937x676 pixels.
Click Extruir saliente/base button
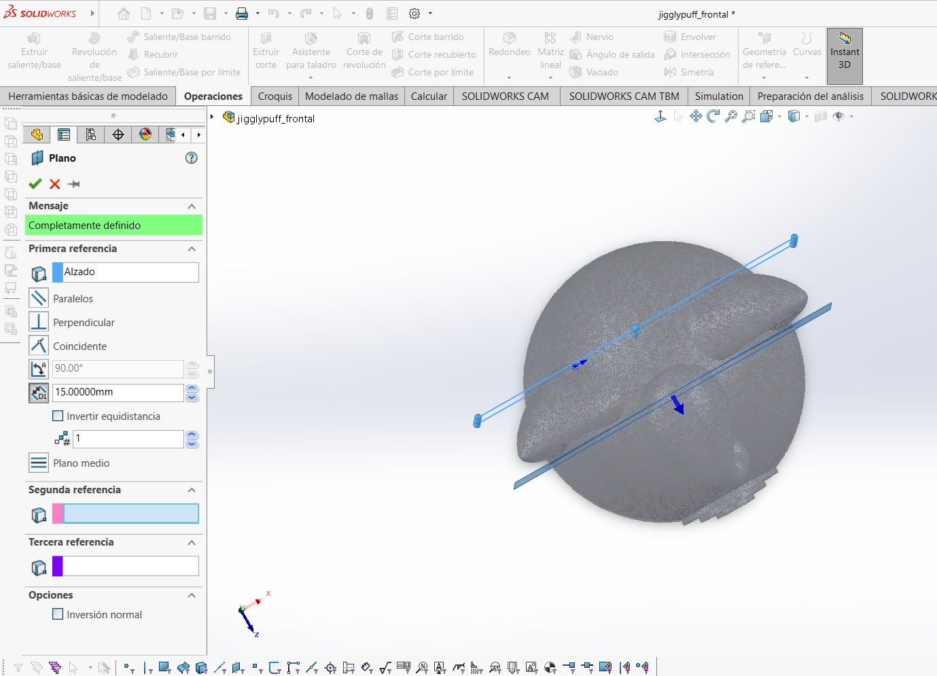coord(34,52)
